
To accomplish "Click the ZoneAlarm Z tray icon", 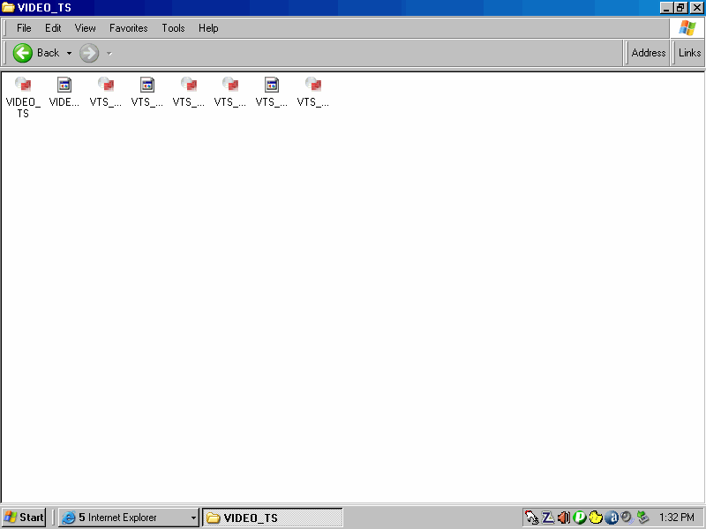I will (x=548, y=518).
